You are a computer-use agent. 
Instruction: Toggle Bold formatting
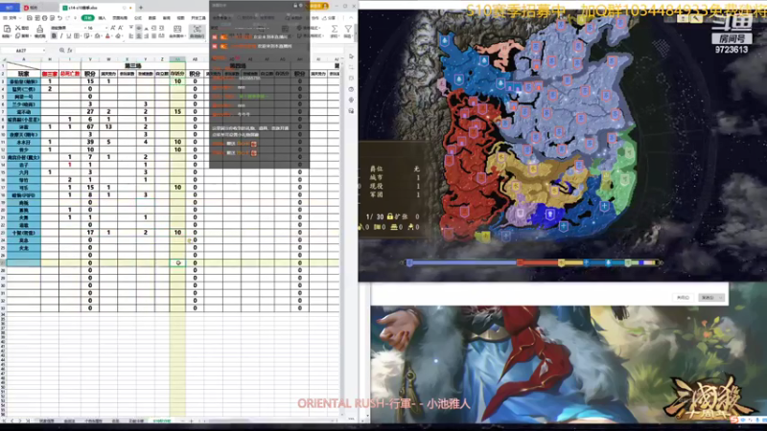point(54,36)
